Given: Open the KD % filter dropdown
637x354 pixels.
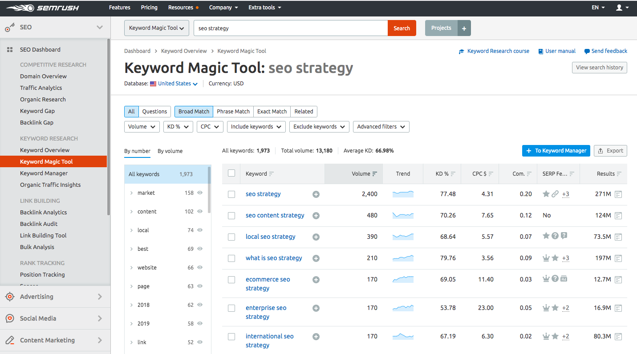Looking at the screenshot, I should click(x=178, y=127).
